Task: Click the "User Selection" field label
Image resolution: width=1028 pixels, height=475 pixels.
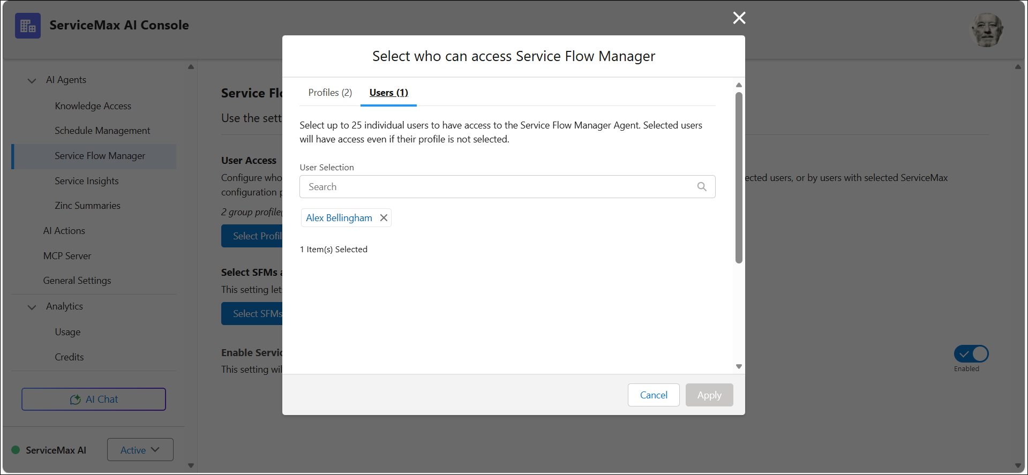Action: [x=327, y=168]
